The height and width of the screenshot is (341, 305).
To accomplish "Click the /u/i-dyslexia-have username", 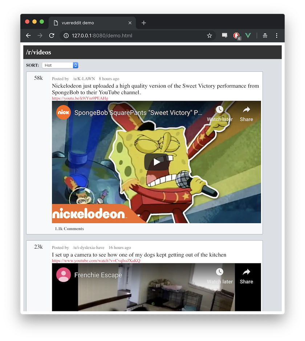I will click(89, 248).
